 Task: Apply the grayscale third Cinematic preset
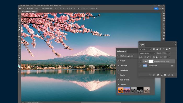click(x=134, y=90)
